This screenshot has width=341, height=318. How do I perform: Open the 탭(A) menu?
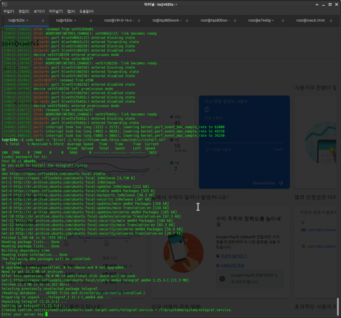click(x=71, y=11)
